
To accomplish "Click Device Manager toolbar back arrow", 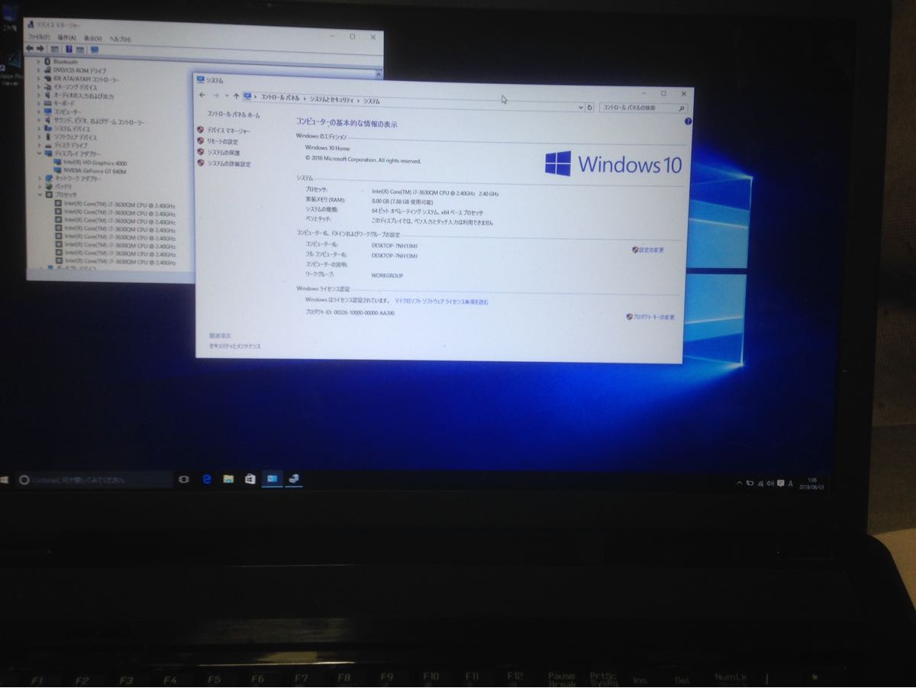I will (30, 48).
